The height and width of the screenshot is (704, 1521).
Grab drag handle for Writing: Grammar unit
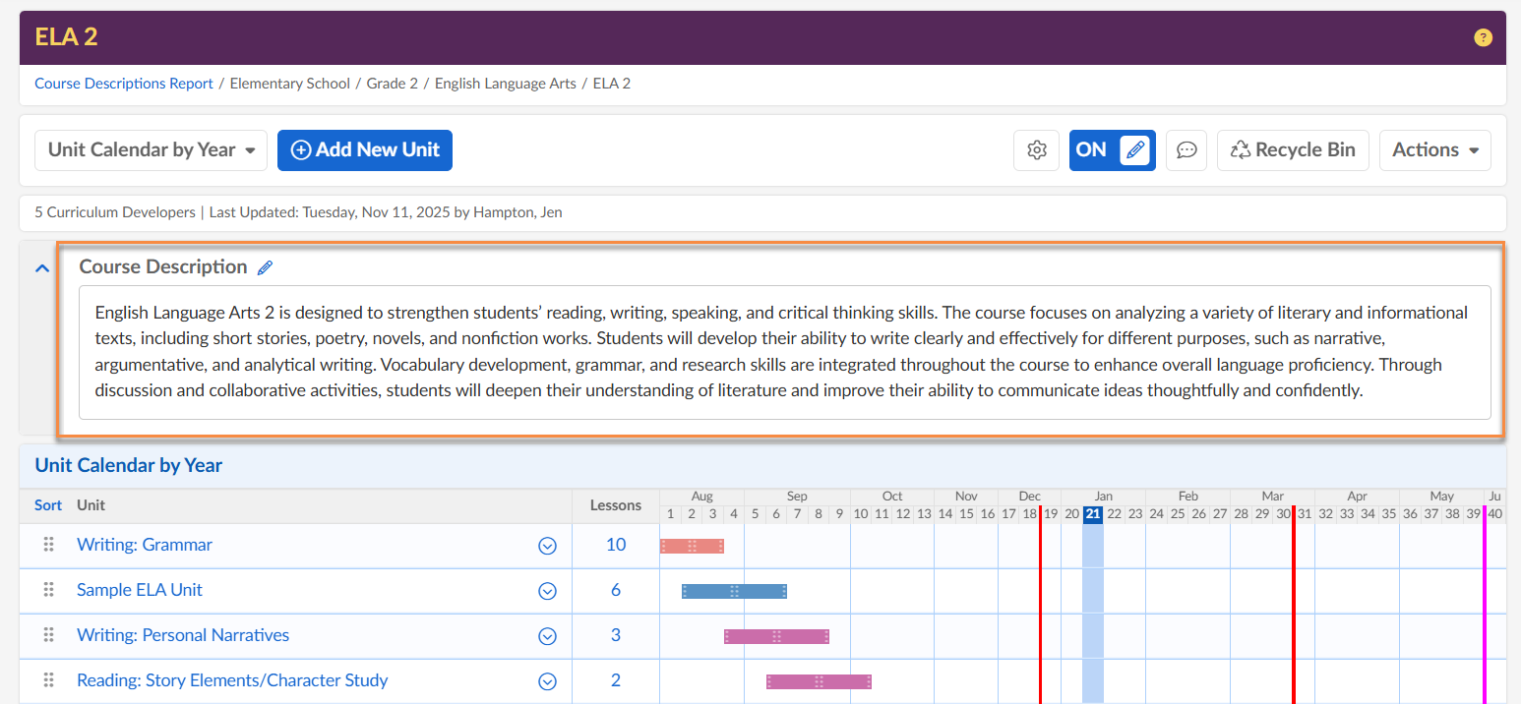48,545
